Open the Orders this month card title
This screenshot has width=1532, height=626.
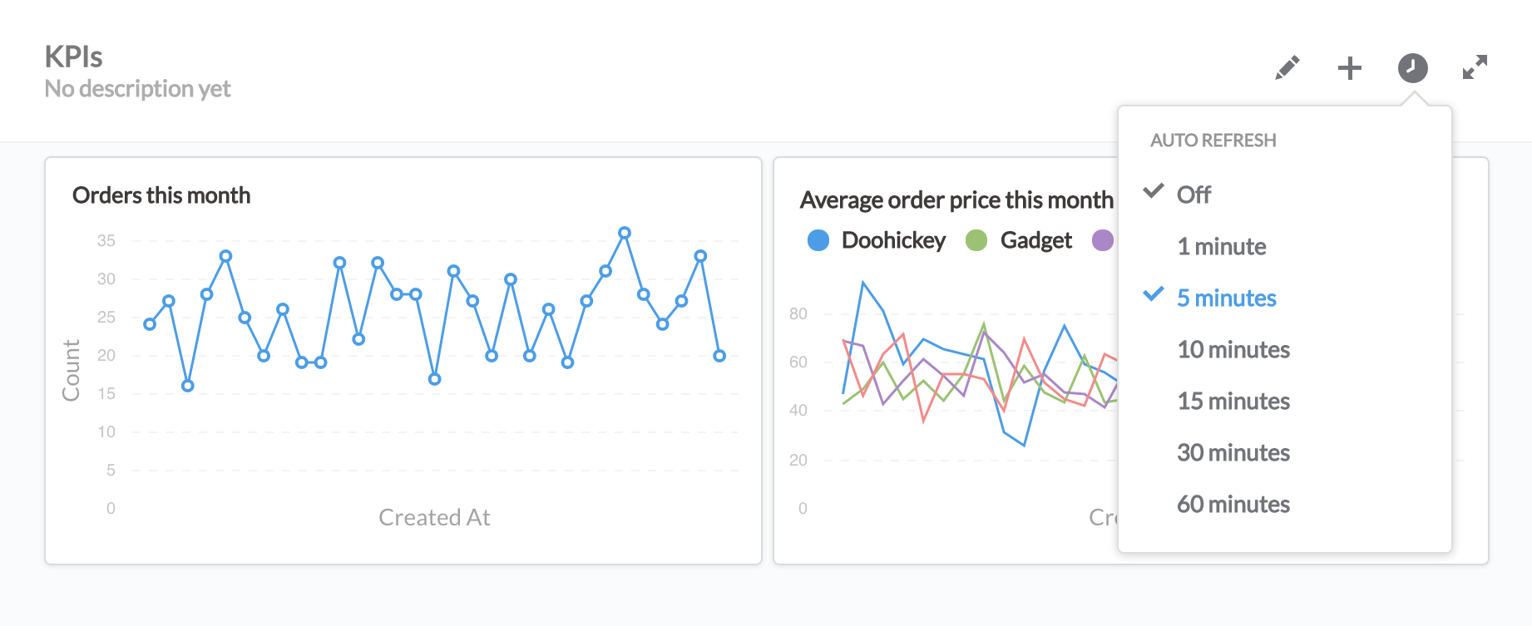pyautogui.click(x=161, y=195)
